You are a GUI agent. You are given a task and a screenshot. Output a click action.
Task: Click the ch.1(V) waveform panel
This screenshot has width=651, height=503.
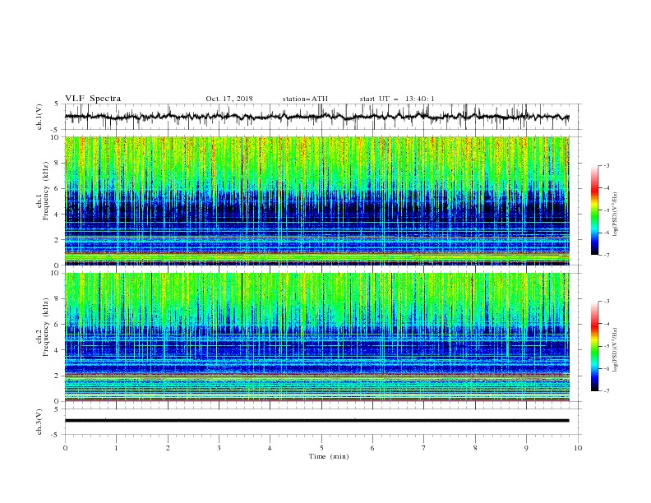[322, 117]
